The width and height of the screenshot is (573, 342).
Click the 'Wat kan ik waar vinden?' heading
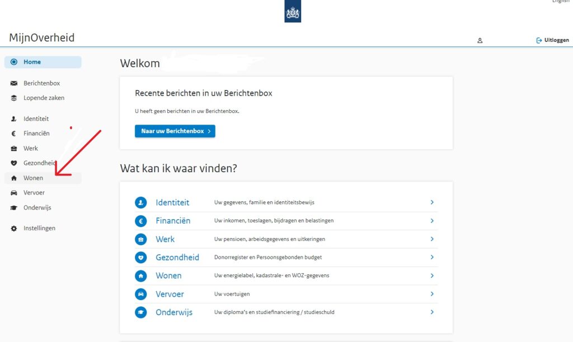pyautogui.click(x=179, y=168)
